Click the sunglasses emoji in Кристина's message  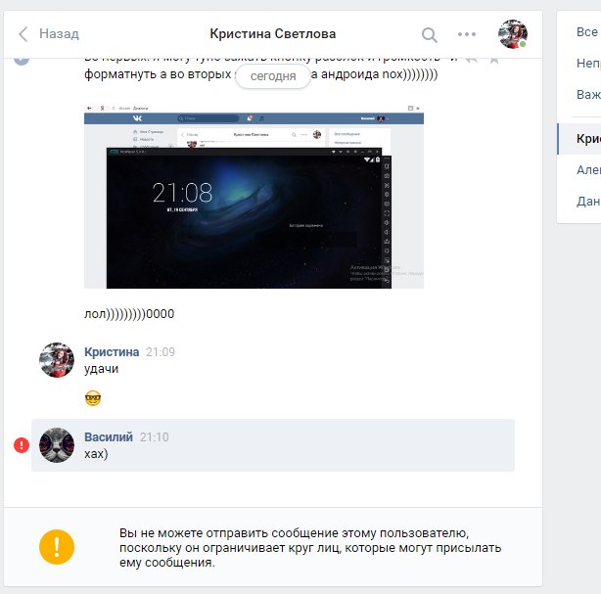click(93, 397)
